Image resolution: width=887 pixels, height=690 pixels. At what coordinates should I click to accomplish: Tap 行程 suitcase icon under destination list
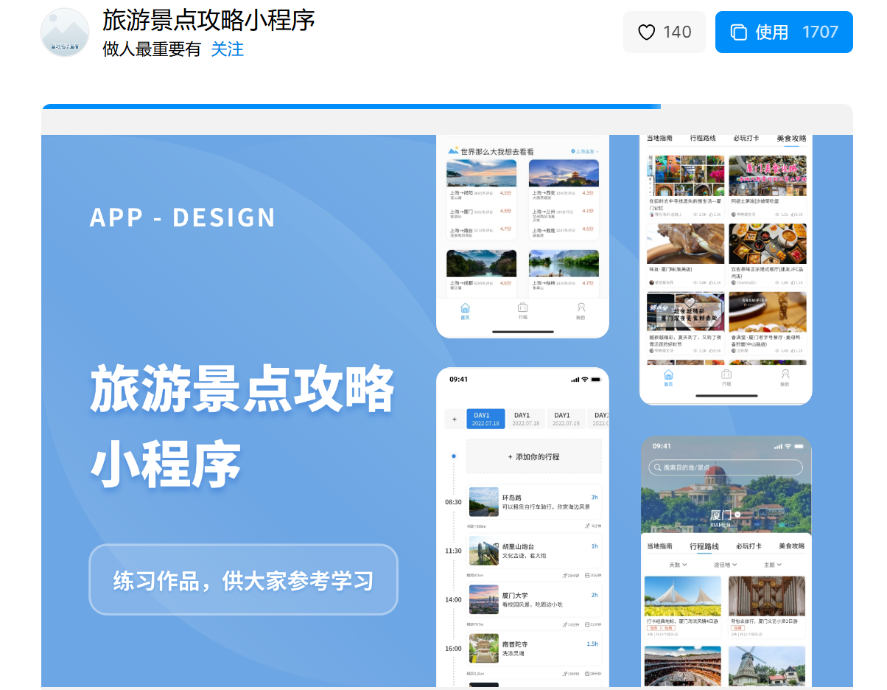pos(522,311)
